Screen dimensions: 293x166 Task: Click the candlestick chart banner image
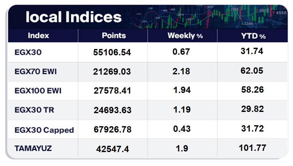pyautogui.click(x=208, y=17)
